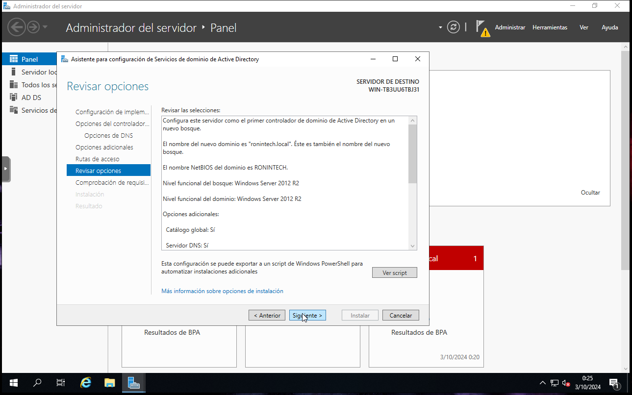Maximize the Active Directory wizard window
Image resolution: width=632 pixels, height=395 pixels.
pyautogui.click(x=395, y=59)
